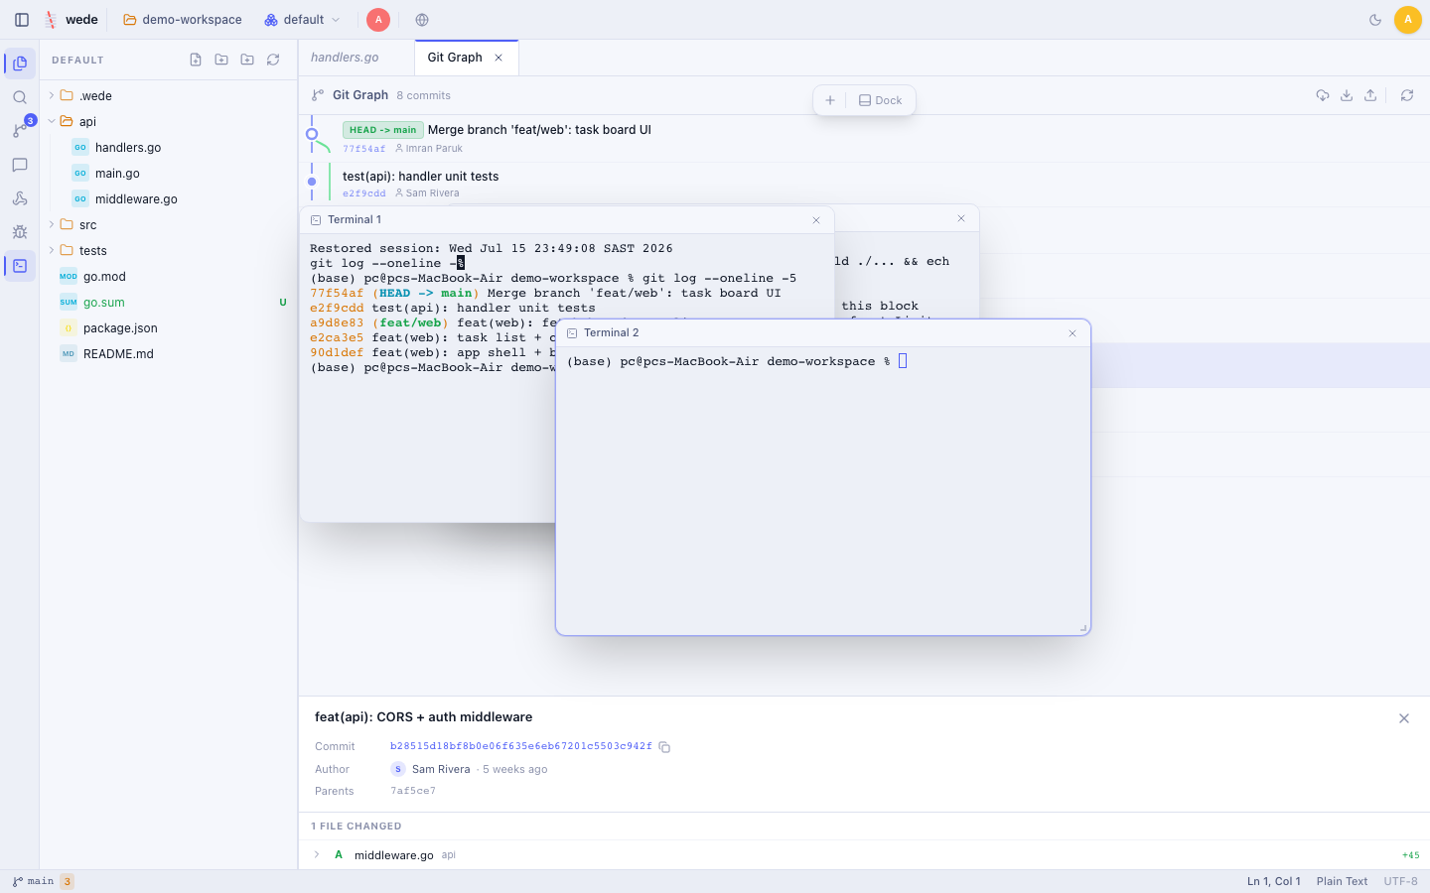This screenshot has height=893, width=1430.
Task: Switch to the handlers.go tab
Action: 345,58
